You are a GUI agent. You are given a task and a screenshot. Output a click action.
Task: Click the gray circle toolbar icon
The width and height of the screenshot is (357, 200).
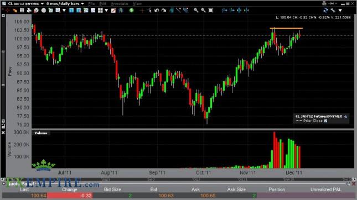44,10
